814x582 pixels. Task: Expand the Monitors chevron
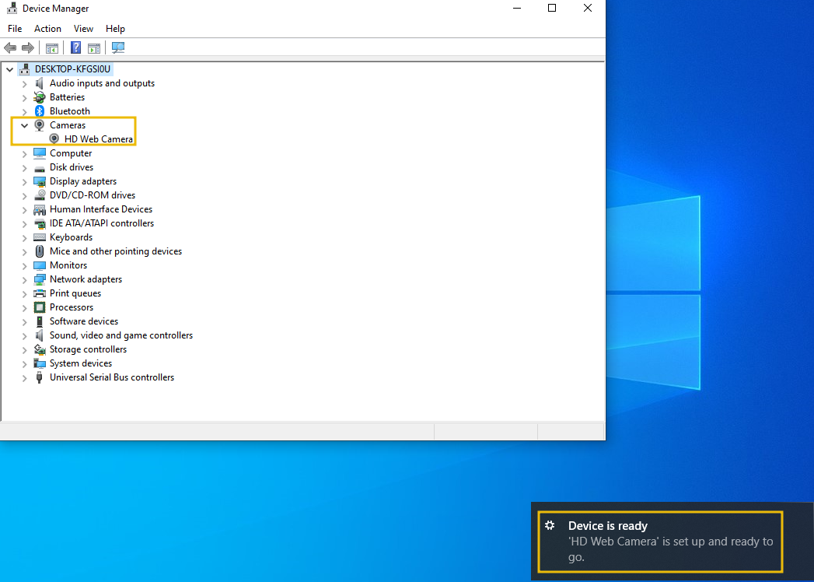24,266
